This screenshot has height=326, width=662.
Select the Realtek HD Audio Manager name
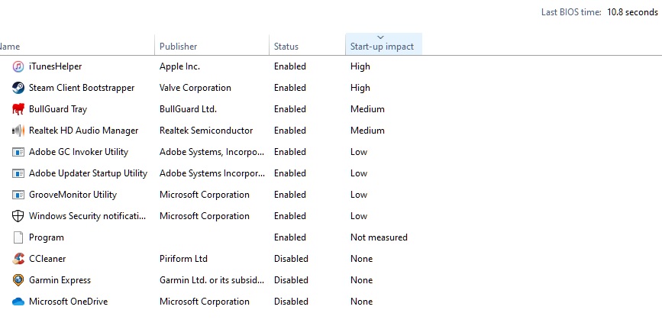pyautogui.click(x=83, y=131)
